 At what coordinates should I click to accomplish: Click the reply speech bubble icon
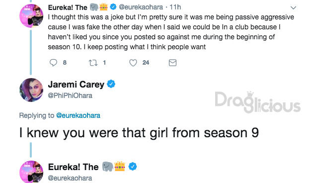click(x=53, y=63)
